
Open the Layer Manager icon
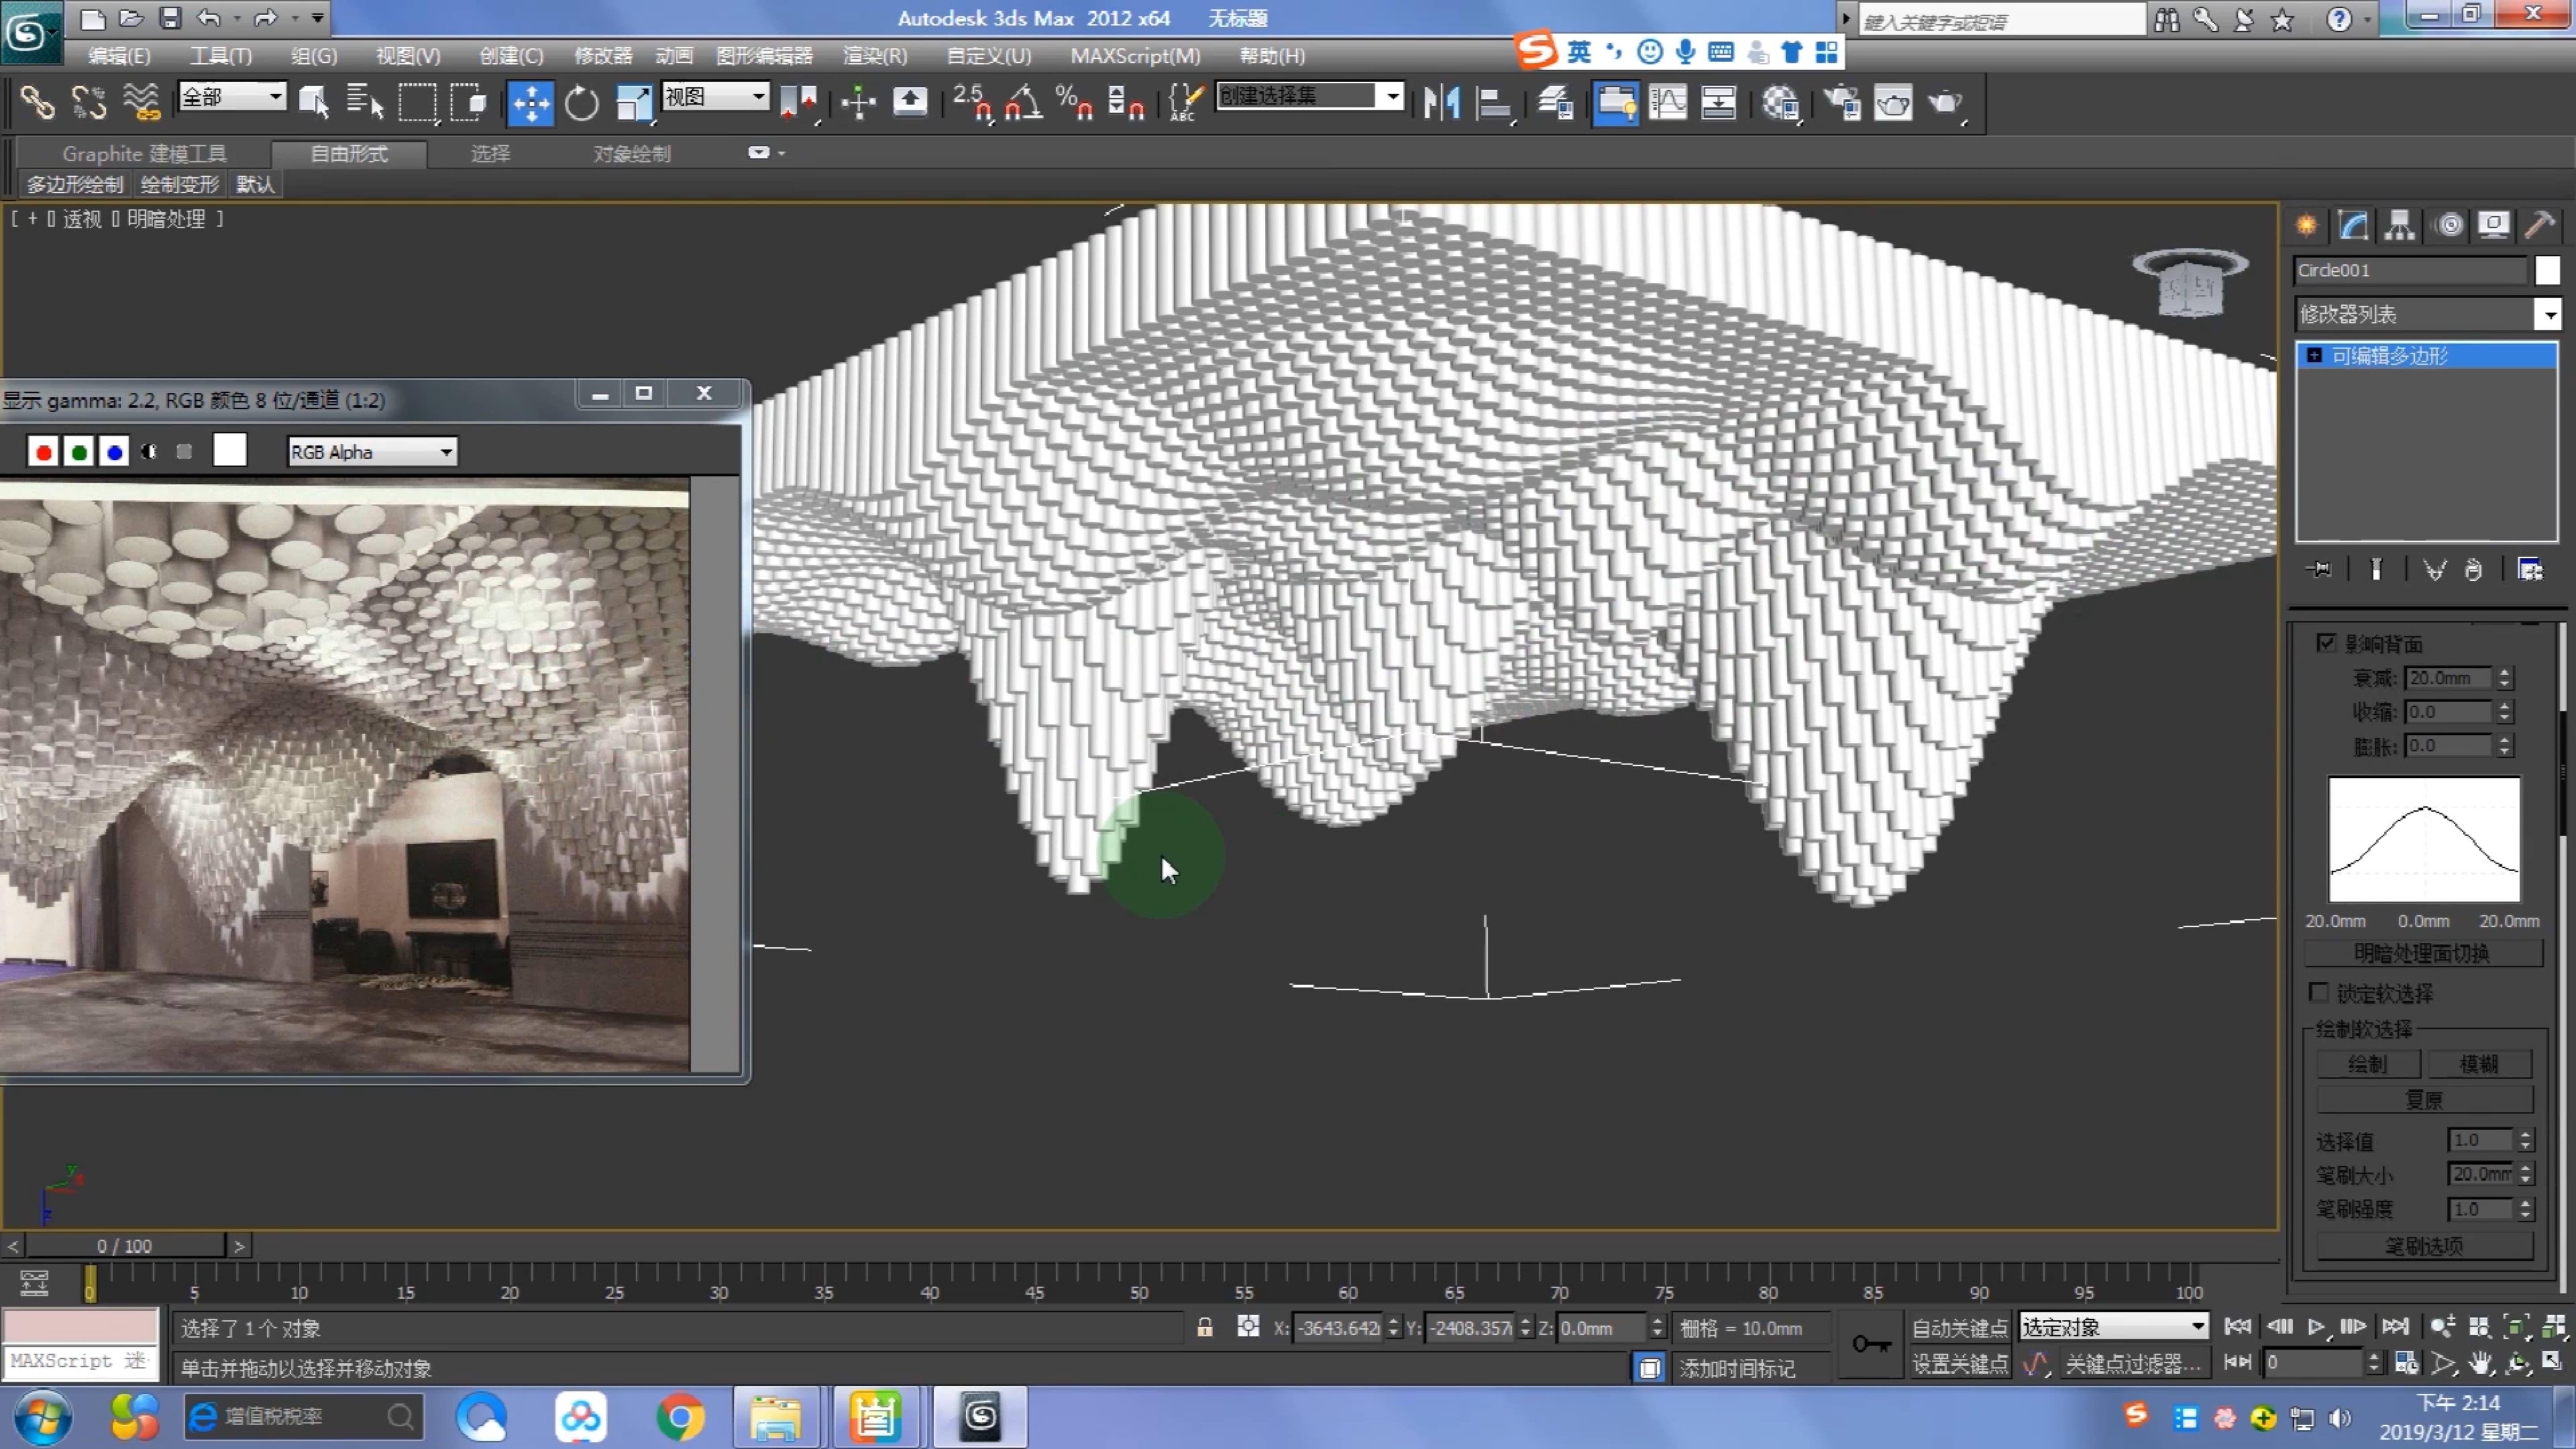click(x=1555, y=102)
